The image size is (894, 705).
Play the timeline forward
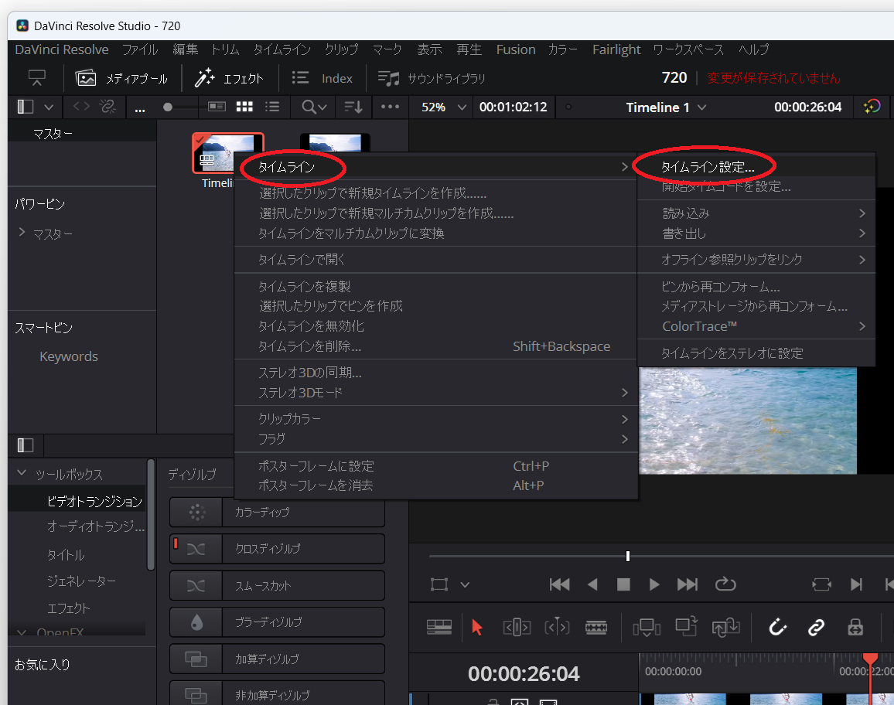[x=654, y=584]
